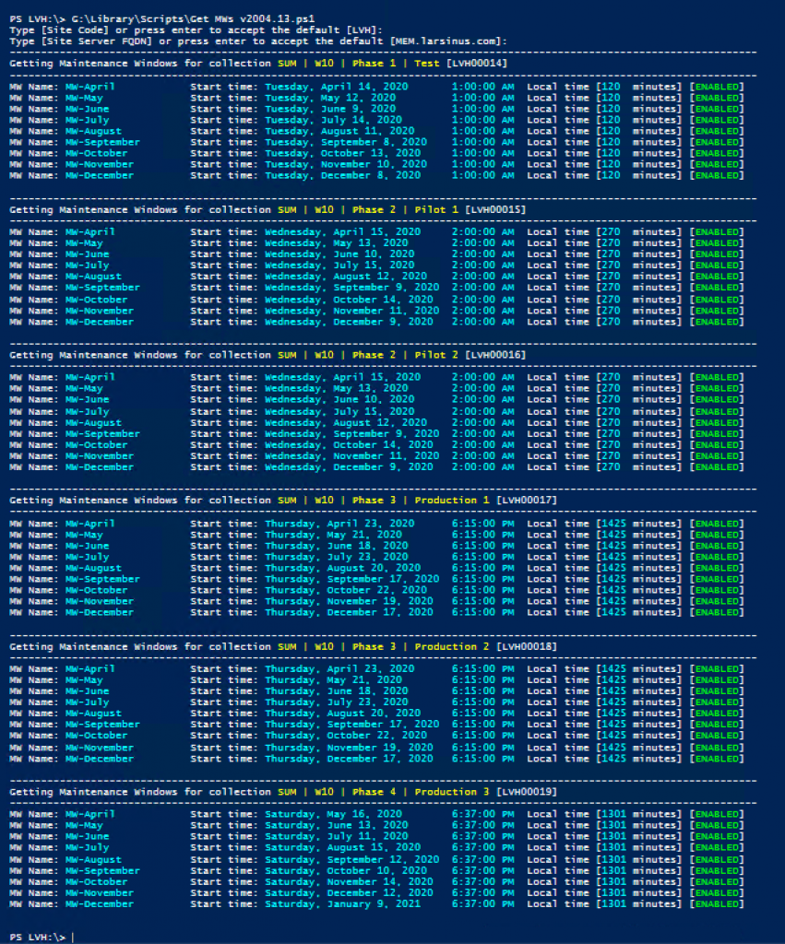Screen dimensions: 785x944
Task: Click "6:37:00 PM" in Production 3's MW-July row
Action: (x=483, y=848)
